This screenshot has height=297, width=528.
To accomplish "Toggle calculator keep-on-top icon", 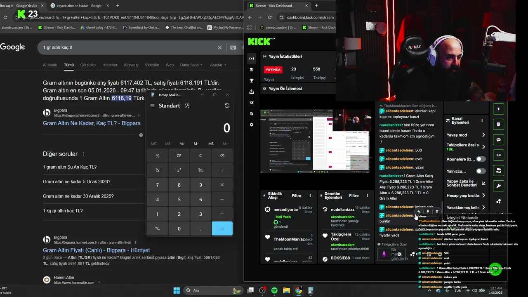I will pyautogui.click(x=187, y=106).
